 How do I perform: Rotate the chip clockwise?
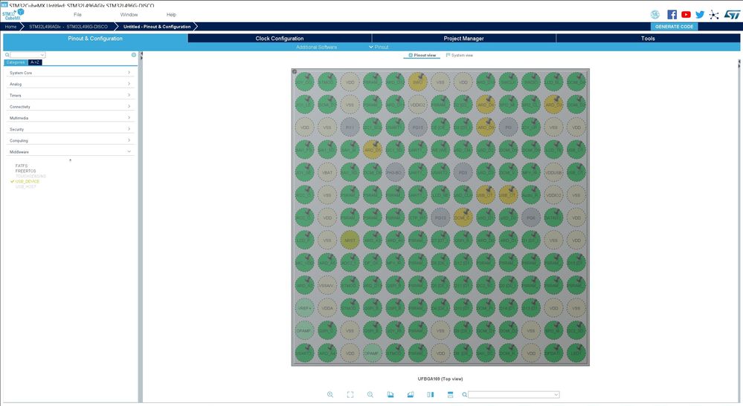[x=390, y=395]
